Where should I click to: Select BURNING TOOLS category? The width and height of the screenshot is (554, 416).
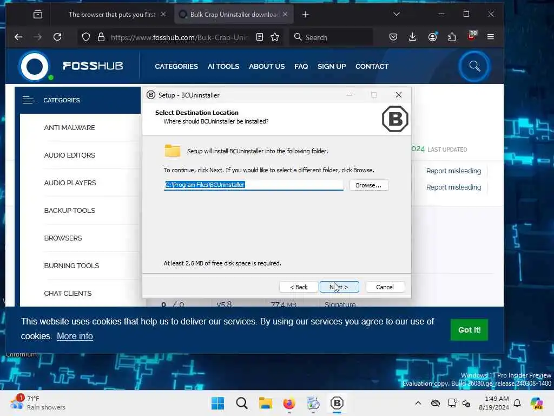[71, 265]
